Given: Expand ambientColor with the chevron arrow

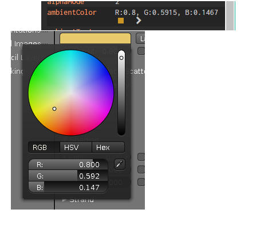Looking at the screenshot, I should [139, 21].
